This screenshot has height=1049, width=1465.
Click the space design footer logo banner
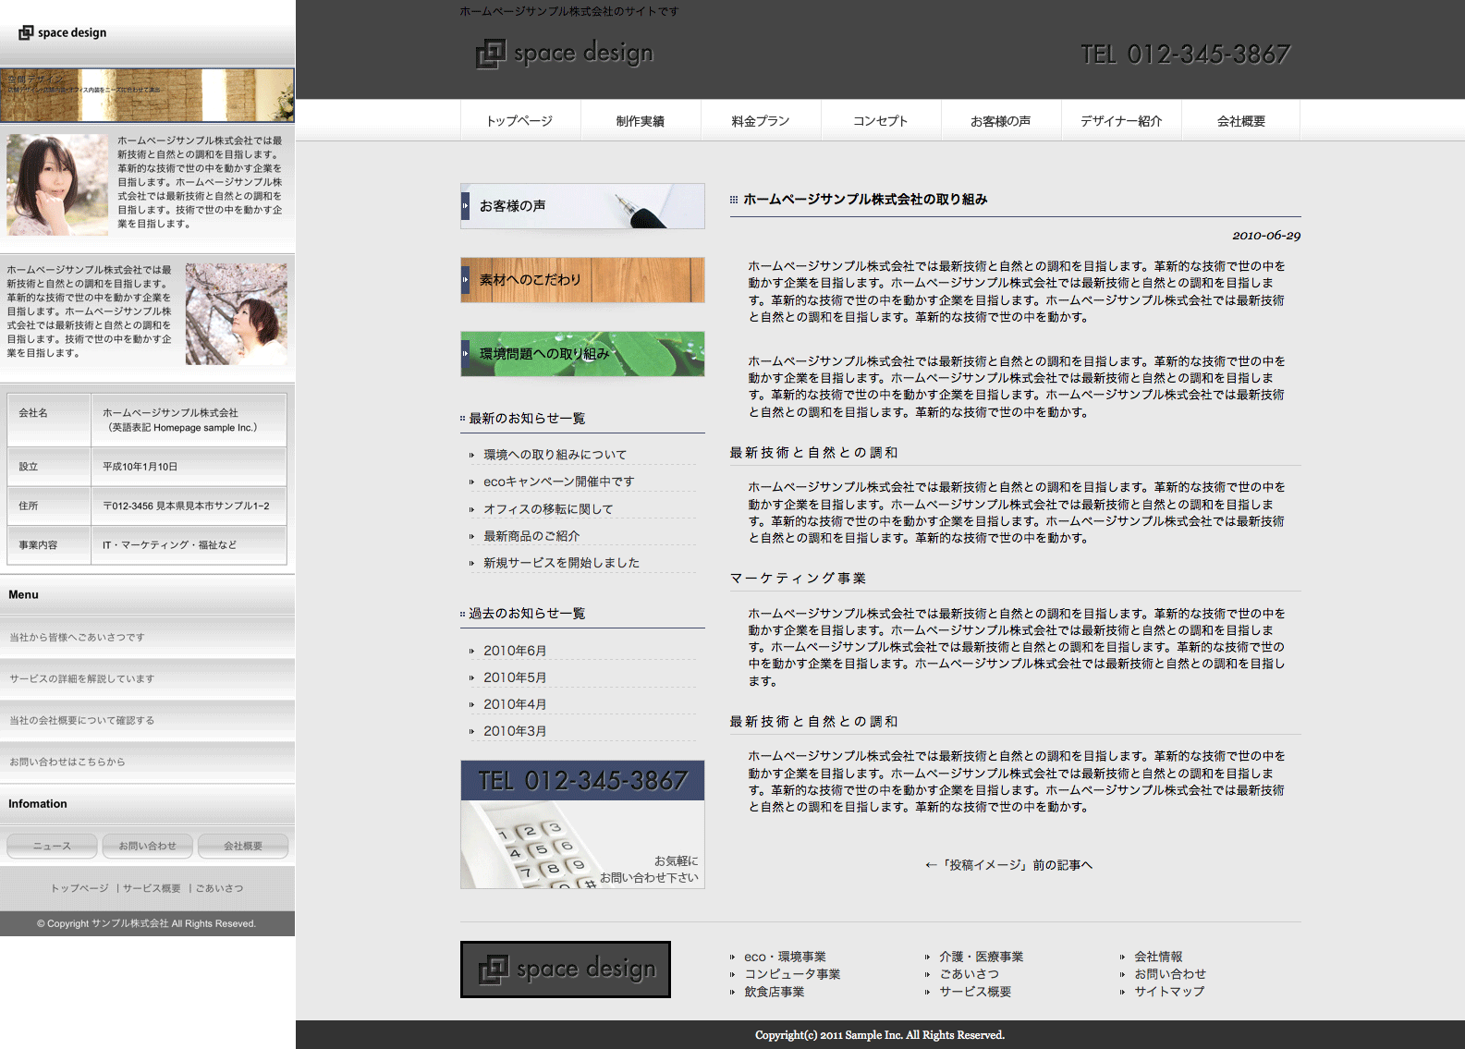click(566, 970)
